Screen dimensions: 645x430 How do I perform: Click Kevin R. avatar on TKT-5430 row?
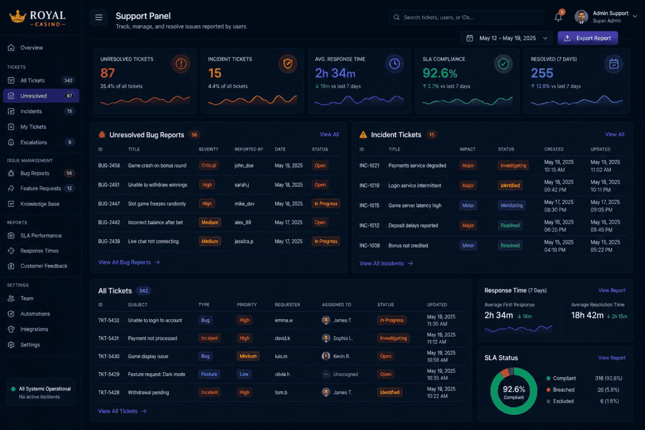pos(326,356)
